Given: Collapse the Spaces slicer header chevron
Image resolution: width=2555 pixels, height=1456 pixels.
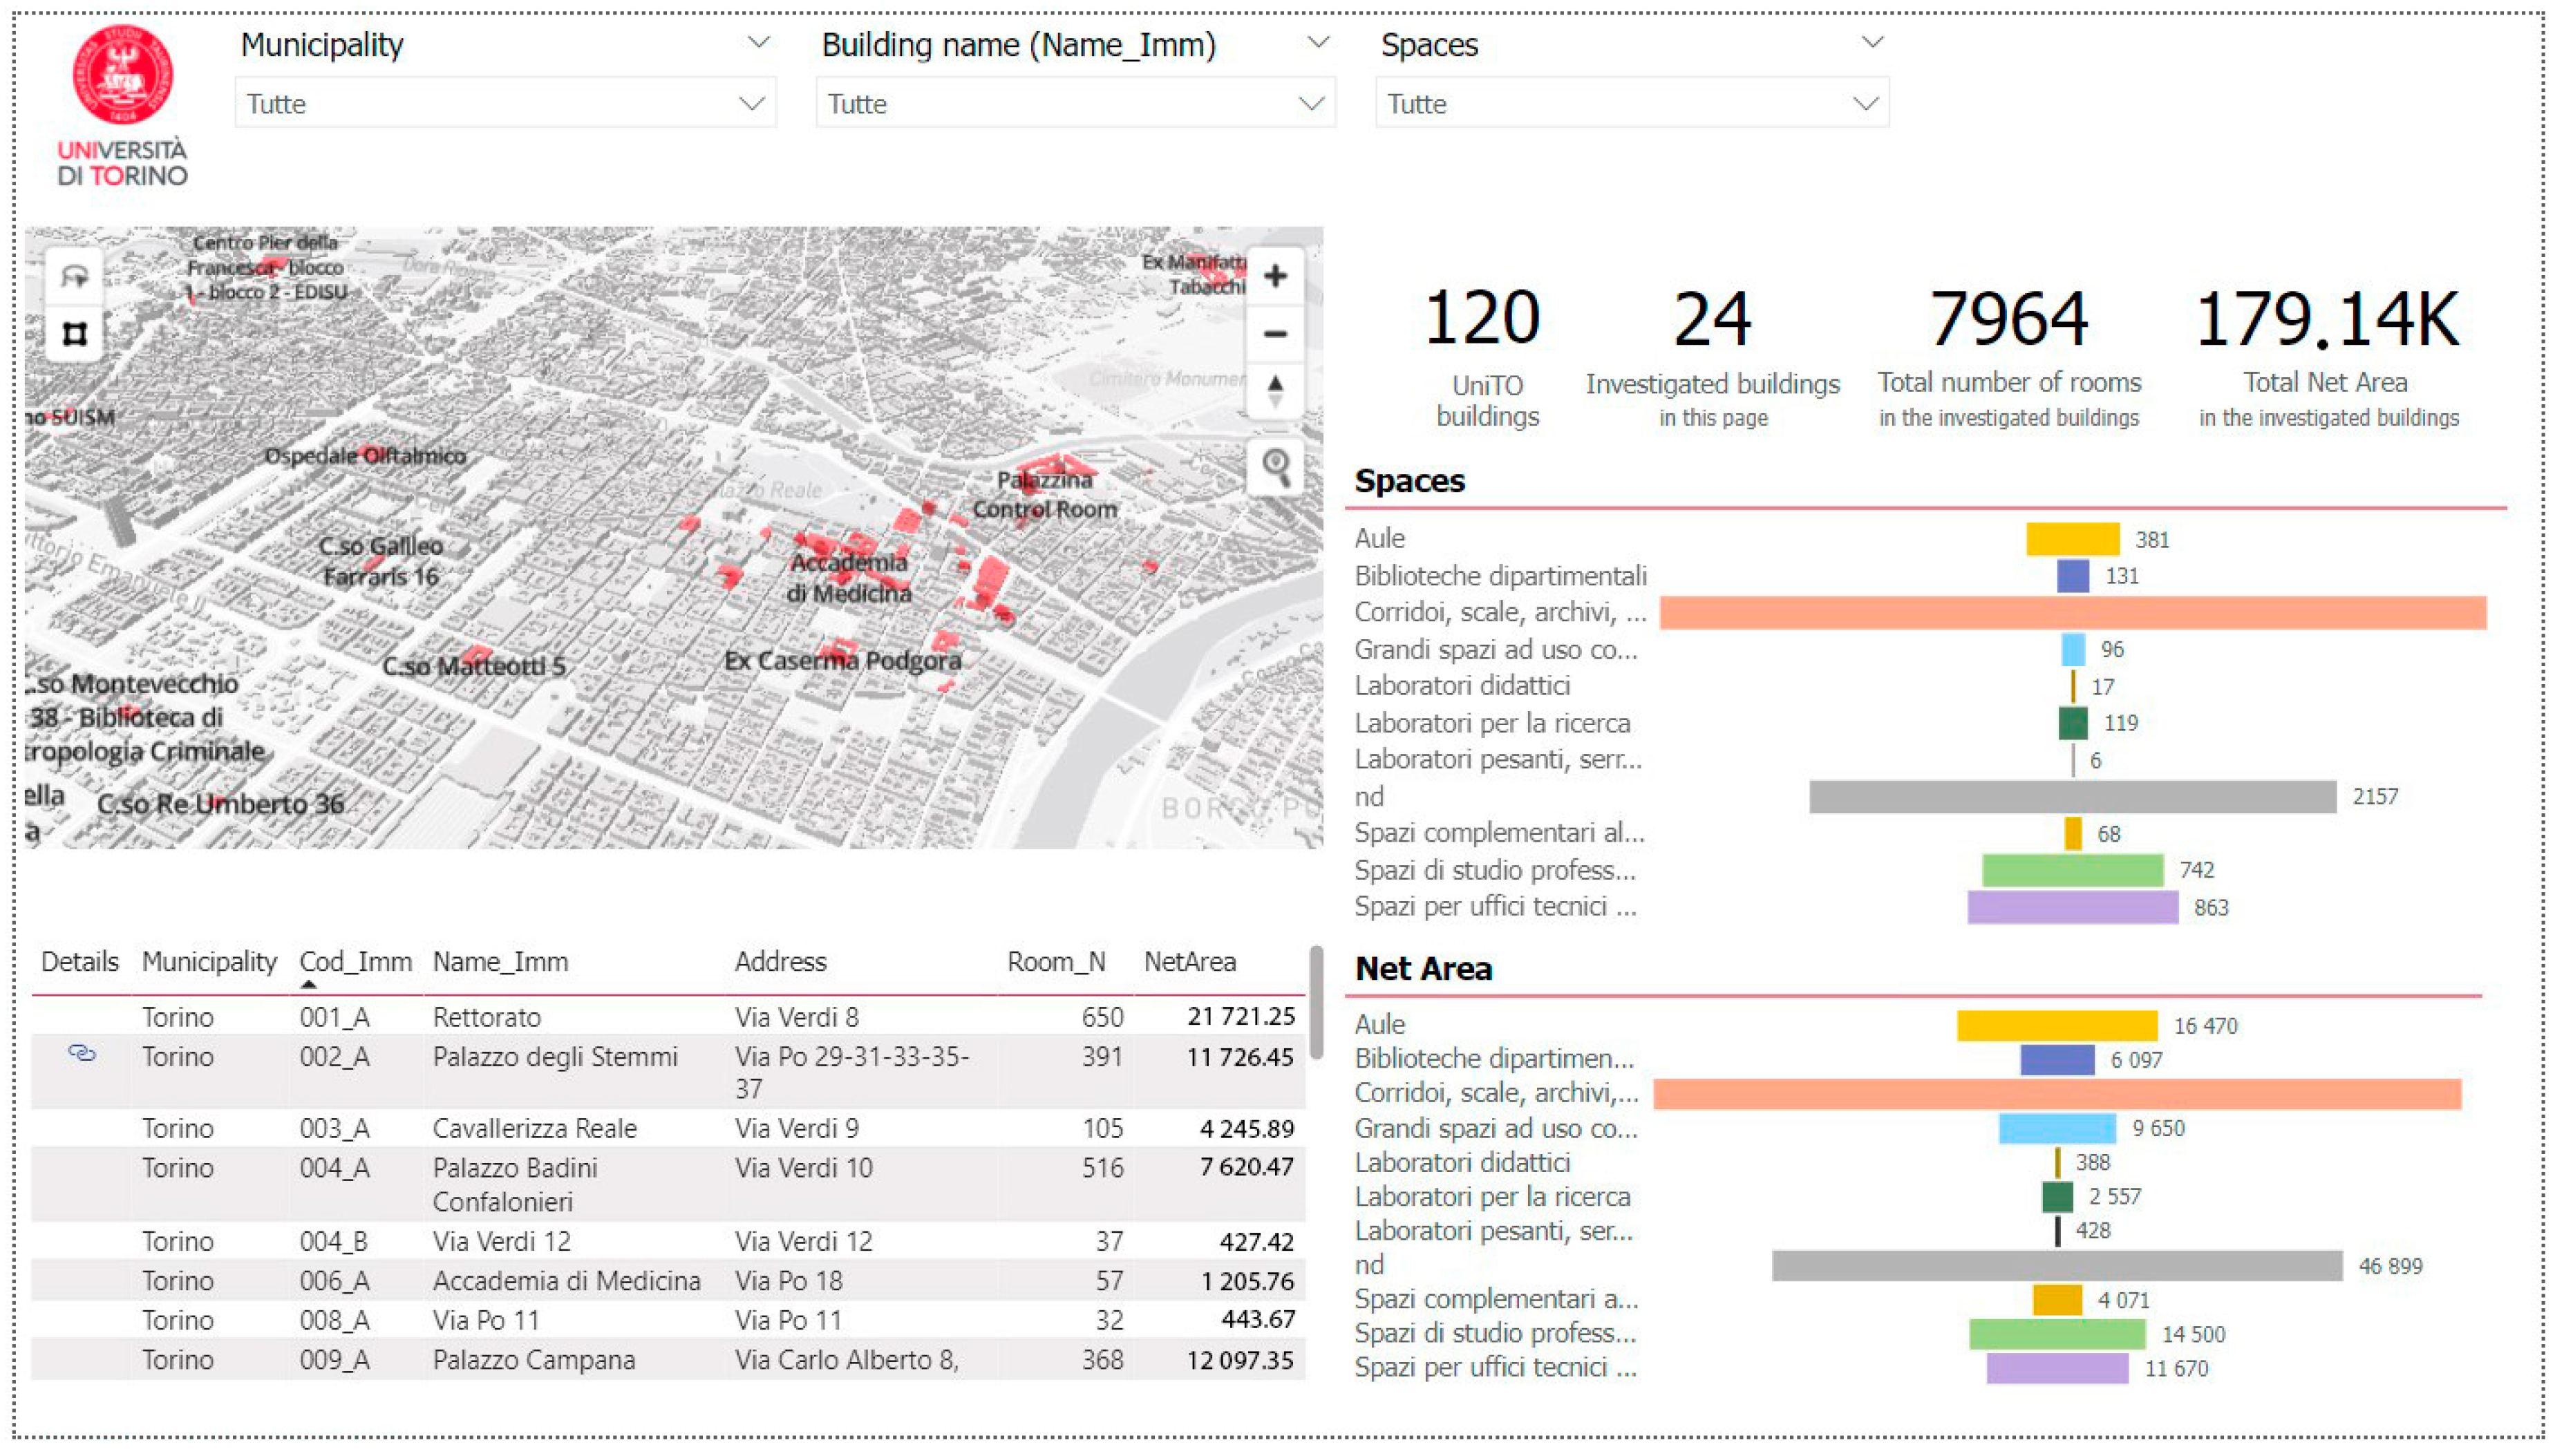Looking at the screenshot, I should (1872, 42).
